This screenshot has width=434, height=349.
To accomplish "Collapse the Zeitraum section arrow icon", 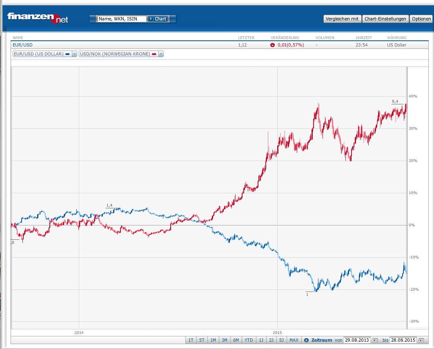I will [306, 340].
